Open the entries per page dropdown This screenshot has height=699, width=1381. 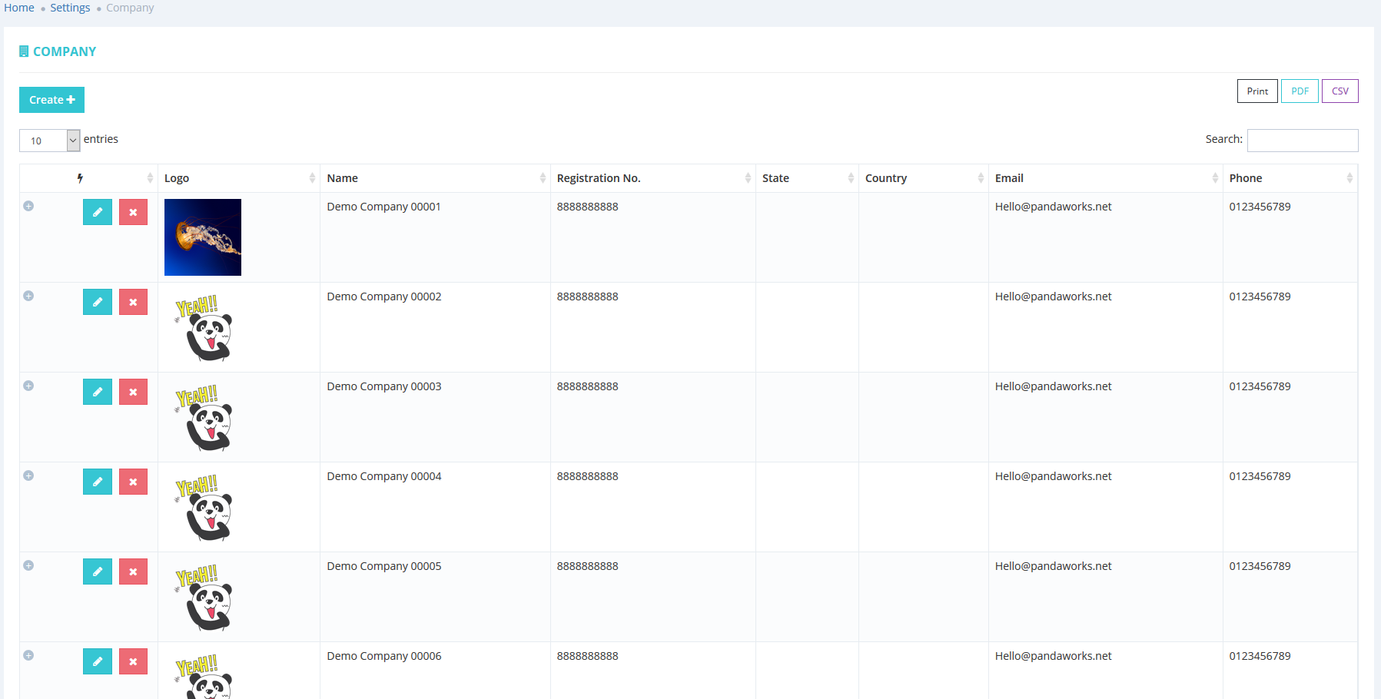(50, 141)
